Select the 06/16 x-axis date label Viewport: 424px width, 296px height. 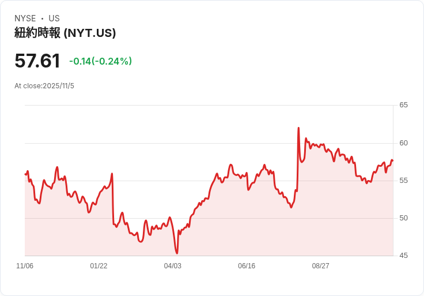click(x=247, y=266)
